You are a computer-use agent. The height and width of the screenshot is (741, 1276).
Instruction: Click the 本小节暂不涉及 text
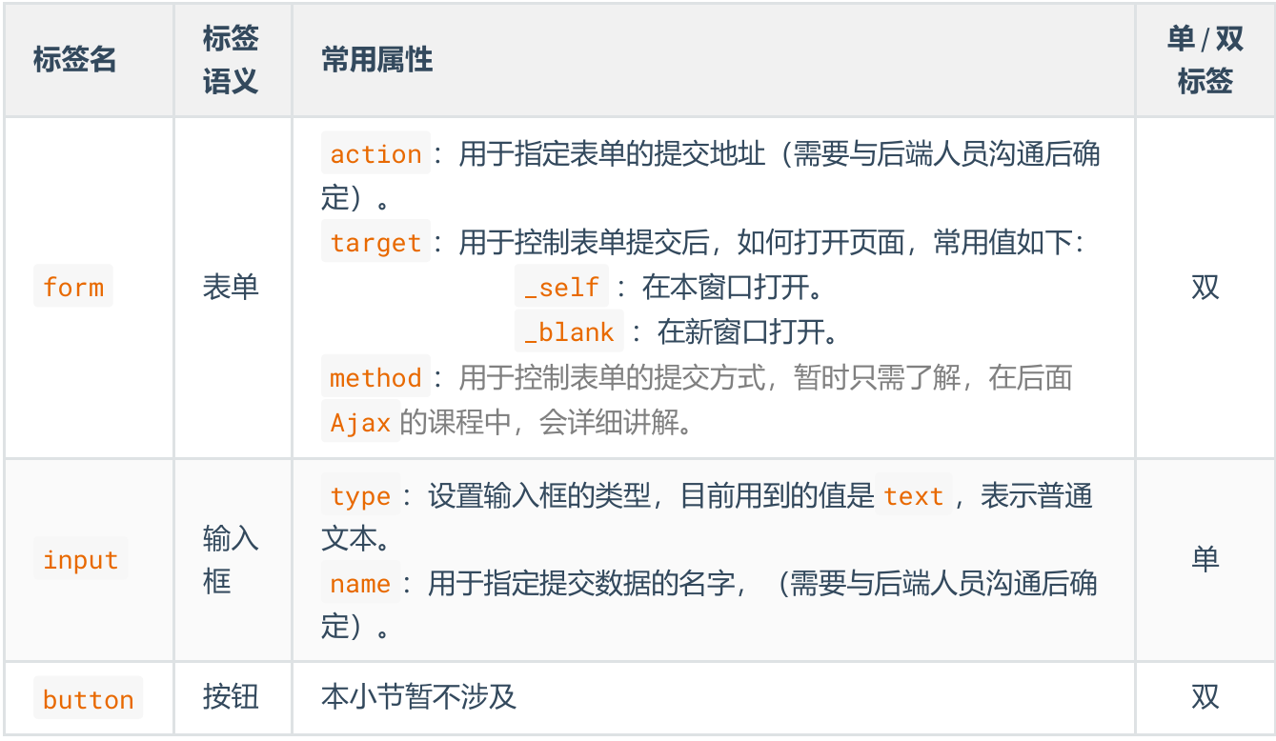coord(418,697)
